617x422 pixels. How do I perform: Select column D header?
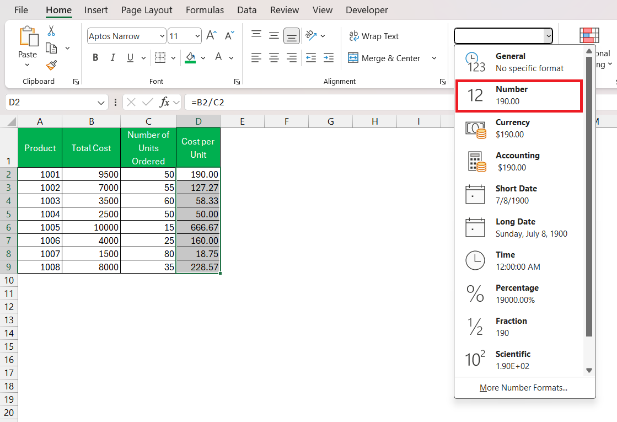pyautogui.click(x=198, y=121)
